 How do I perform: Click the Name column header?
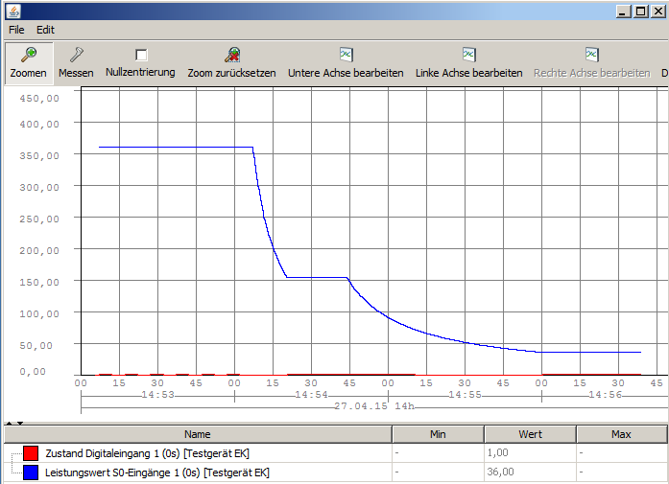coord(198,434)
